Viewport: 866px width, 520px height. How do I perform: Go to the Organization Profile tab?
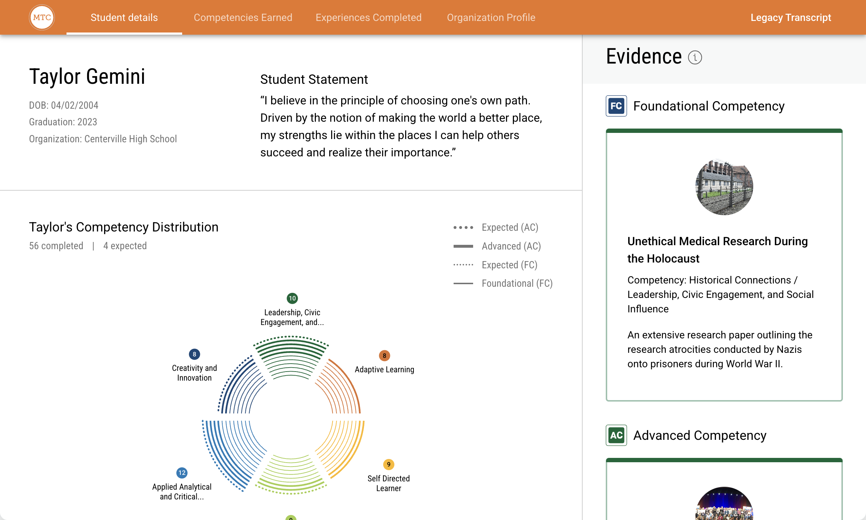491,17
